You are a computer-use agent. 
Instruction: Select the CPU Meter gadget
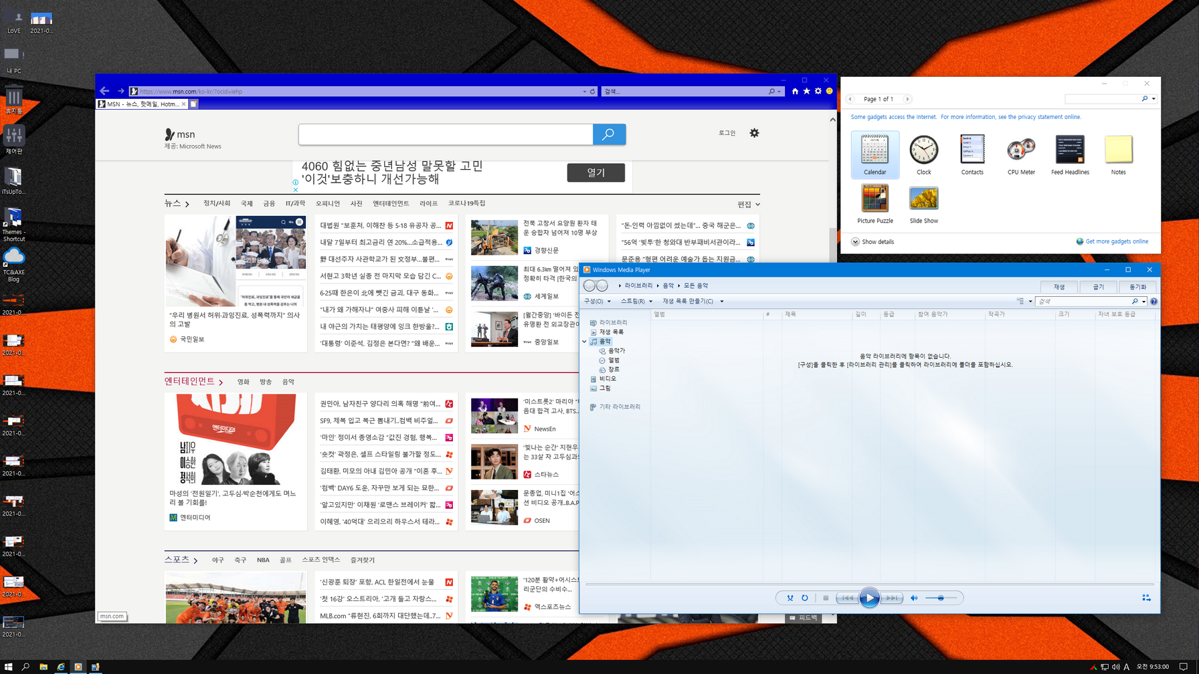coord(1021,154)
